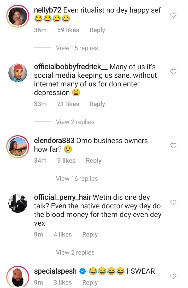Tap heart on official_perry_hair's comment

point(173,202)
